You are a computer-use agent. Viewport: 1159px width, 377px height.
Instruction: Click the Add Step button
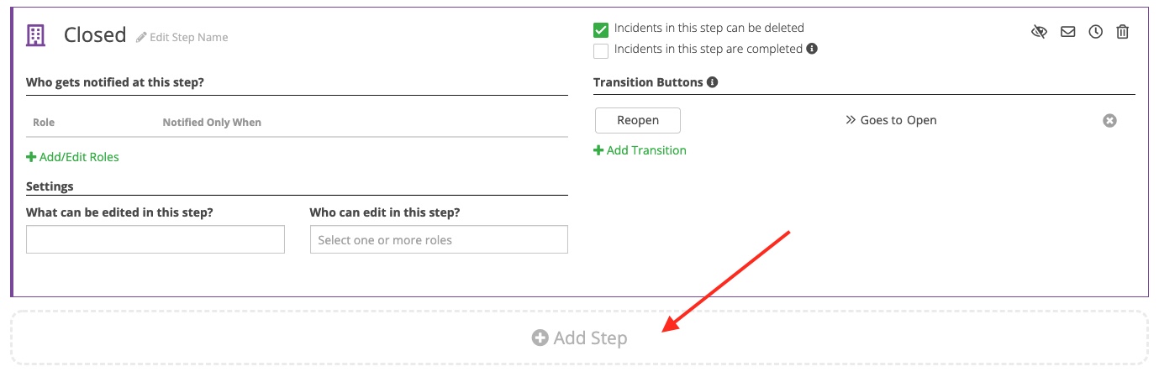[x=580, y=338]
